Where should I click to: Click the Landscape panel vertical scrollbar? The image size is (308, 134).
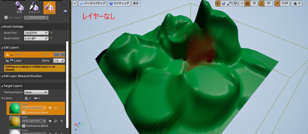68,85
